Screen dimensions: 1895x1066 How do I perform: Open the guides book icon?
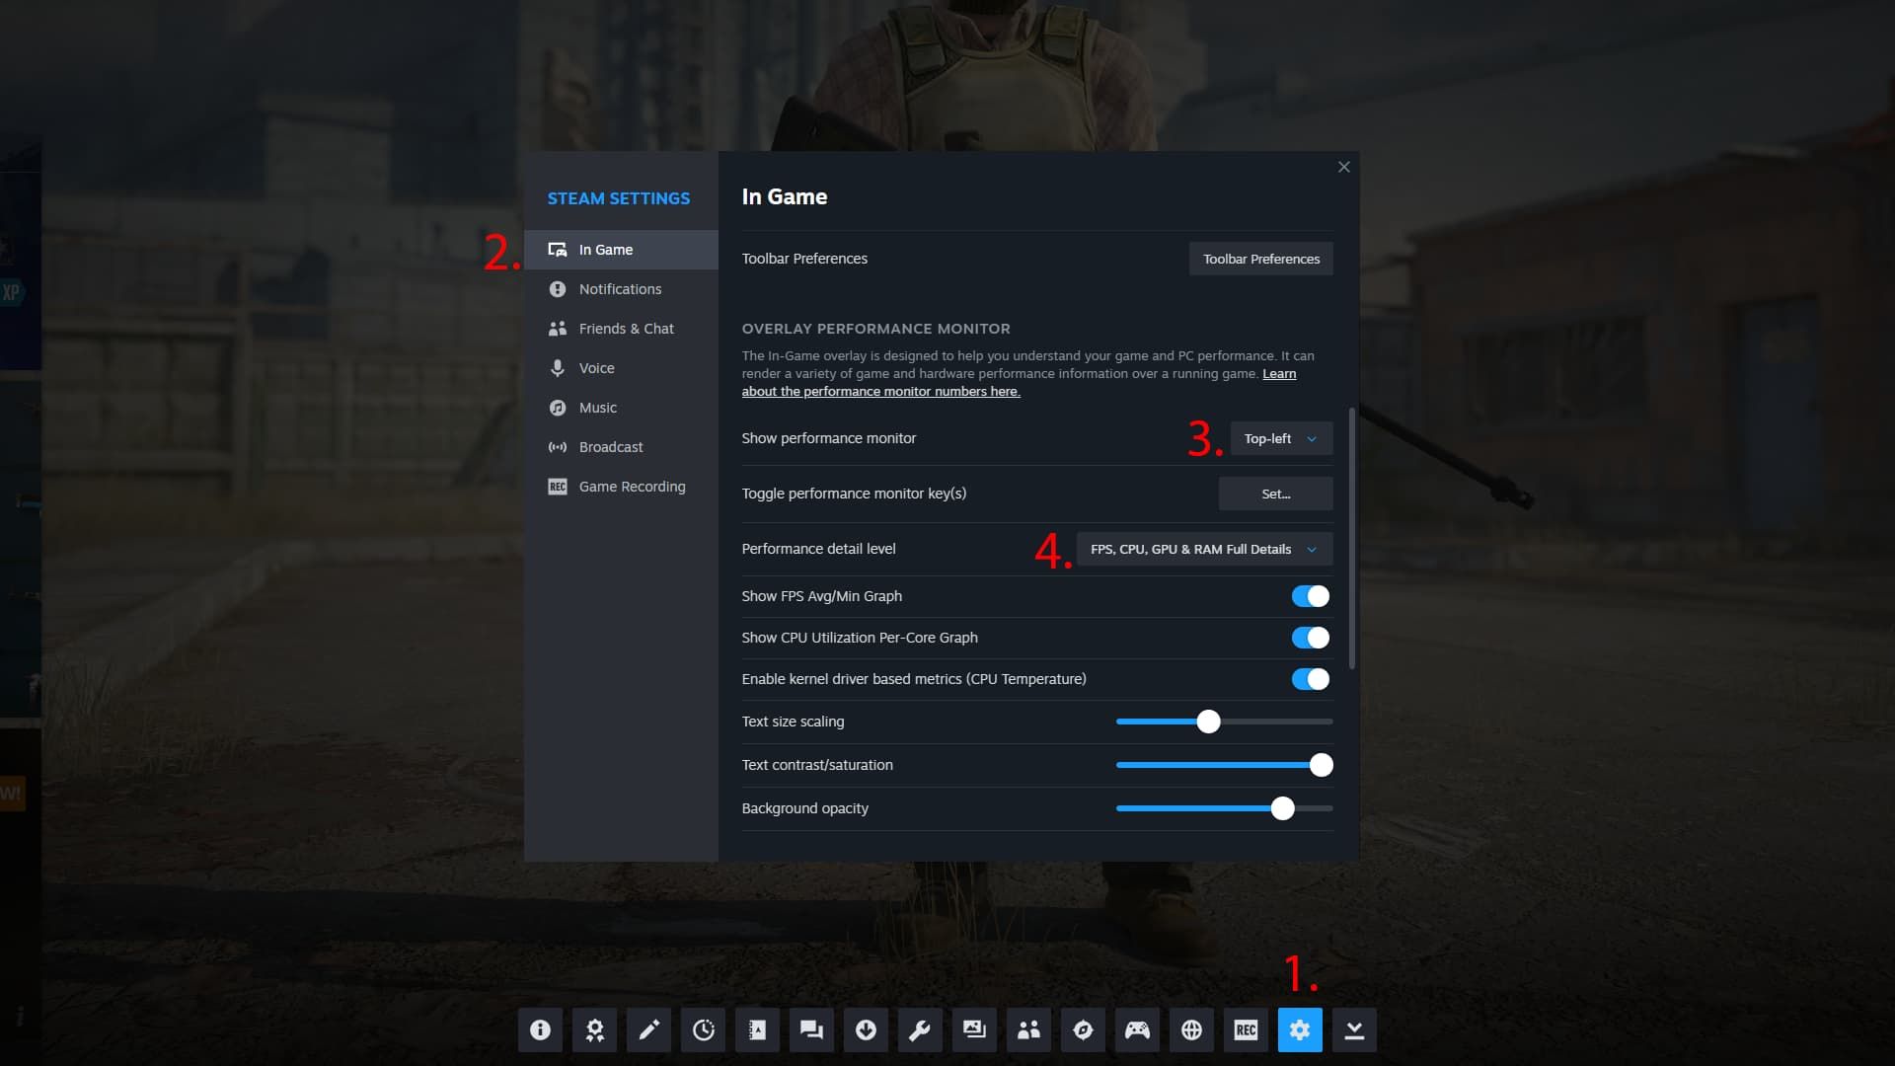pos(757,1029)
